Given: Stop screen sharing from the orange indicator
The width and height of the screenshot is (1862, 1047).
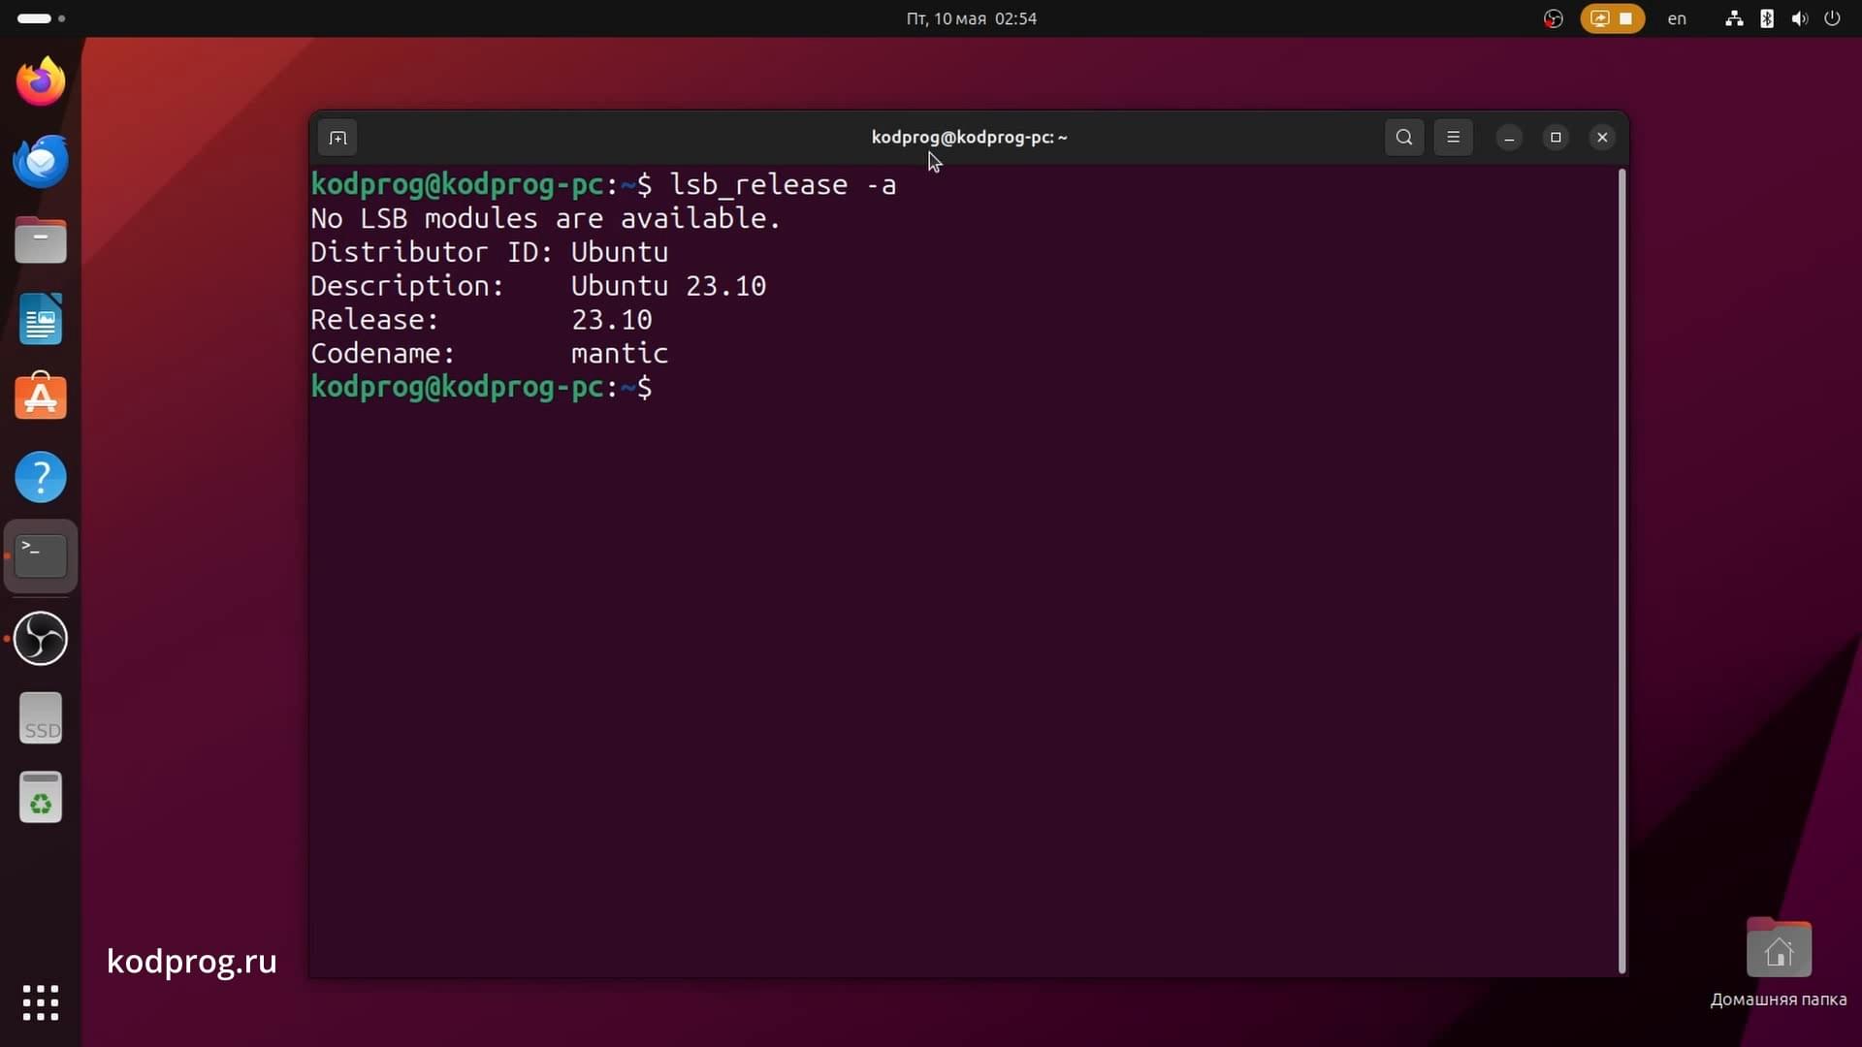Looking at the screenshot, I should [1612, 18].
